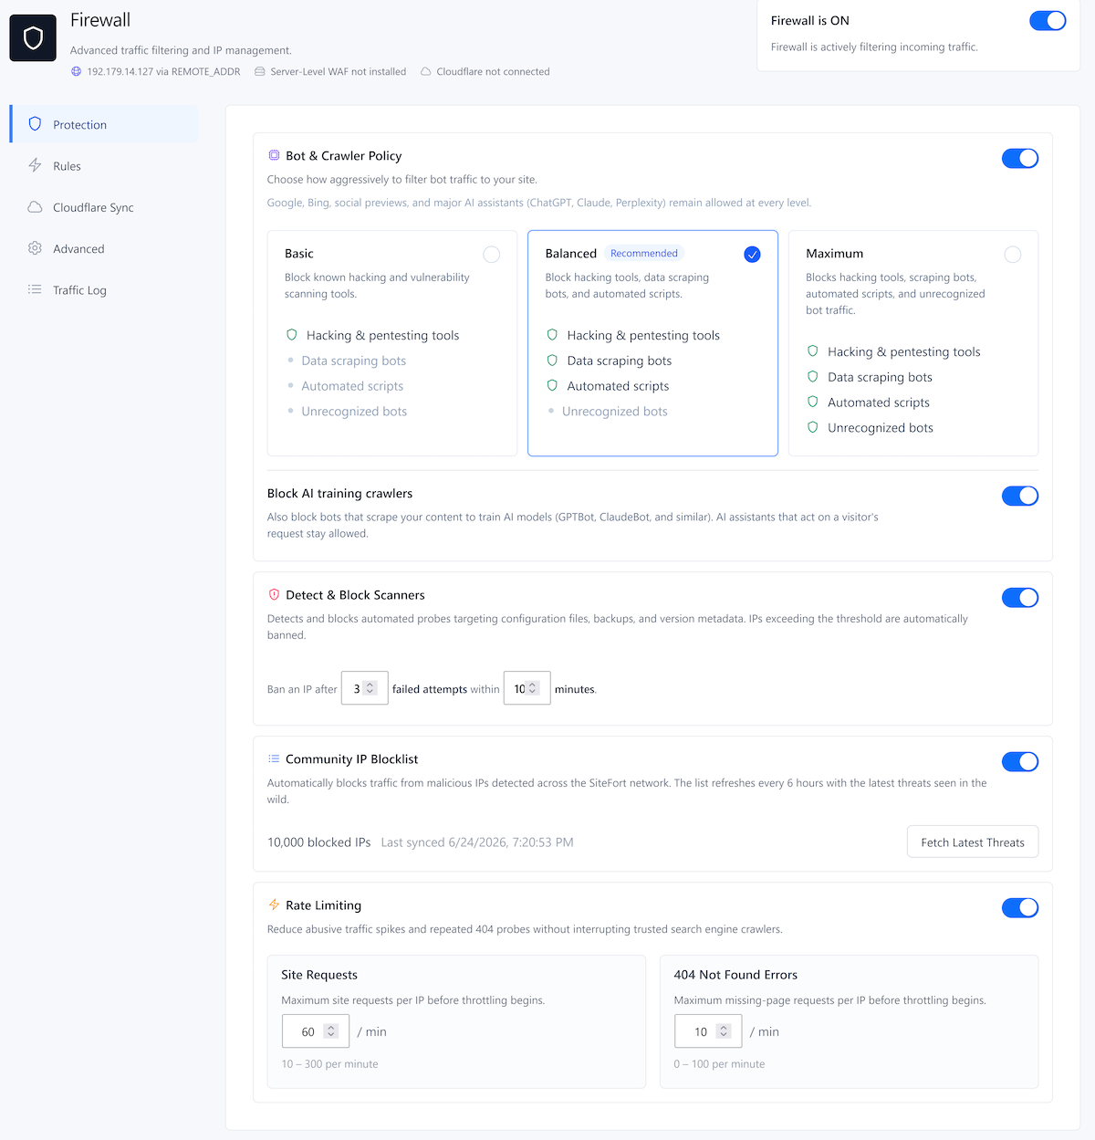Disable the Block AI training crawlers switch
This screenshot has width=1095, height=1140.
[x=1020, y=496]
